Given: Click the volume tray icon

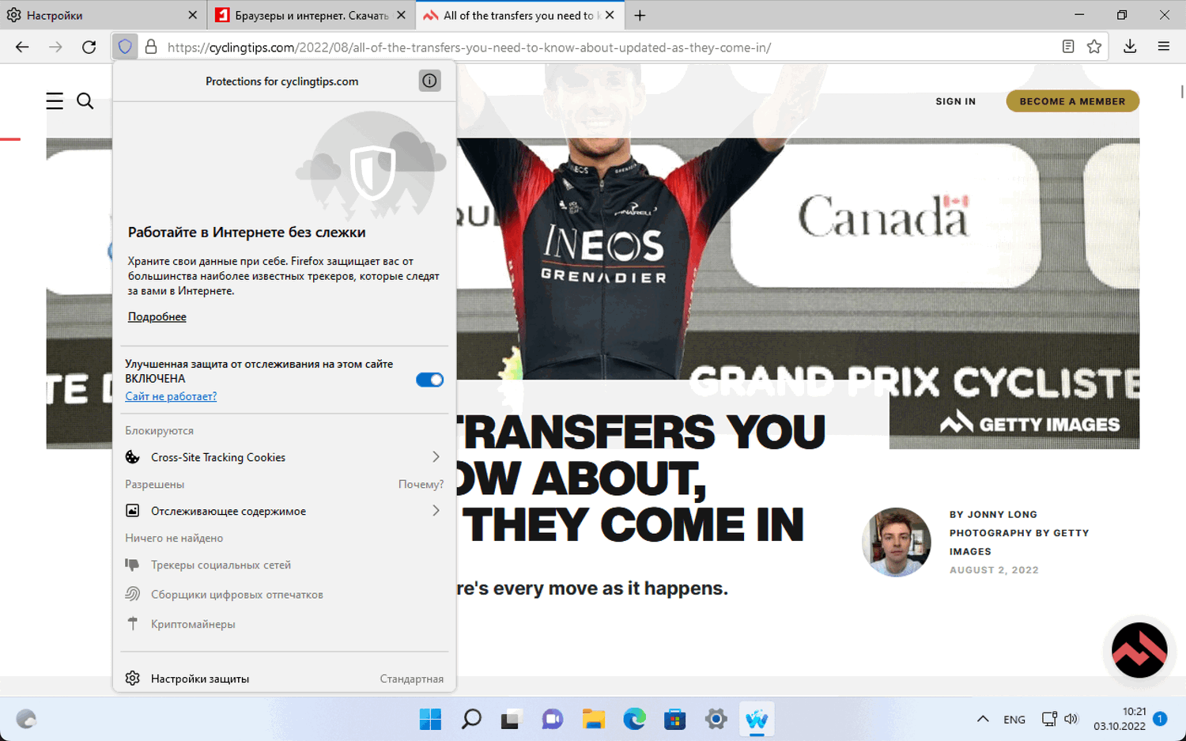Looking at the screenshot, I should 1071,719.
